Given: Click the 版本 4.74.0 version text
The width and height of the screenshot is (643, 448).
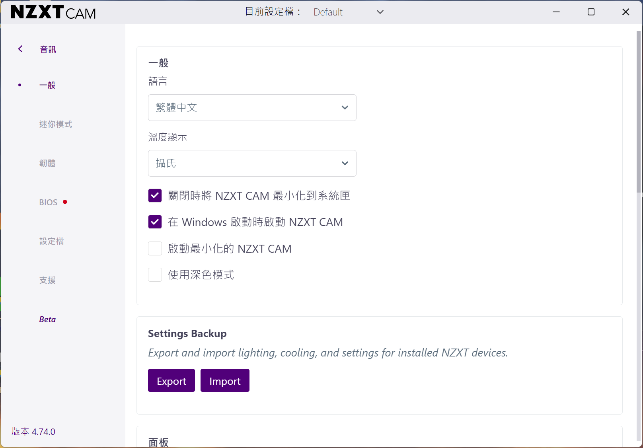Looking at the screenshot, I should 33,432.
